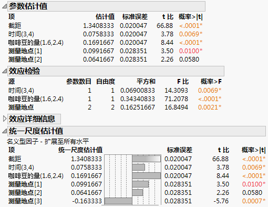This screenshot has width=268, height=207.
Task: Click p-value 0.0580 in parameter estimates
Action: point(189,60)
